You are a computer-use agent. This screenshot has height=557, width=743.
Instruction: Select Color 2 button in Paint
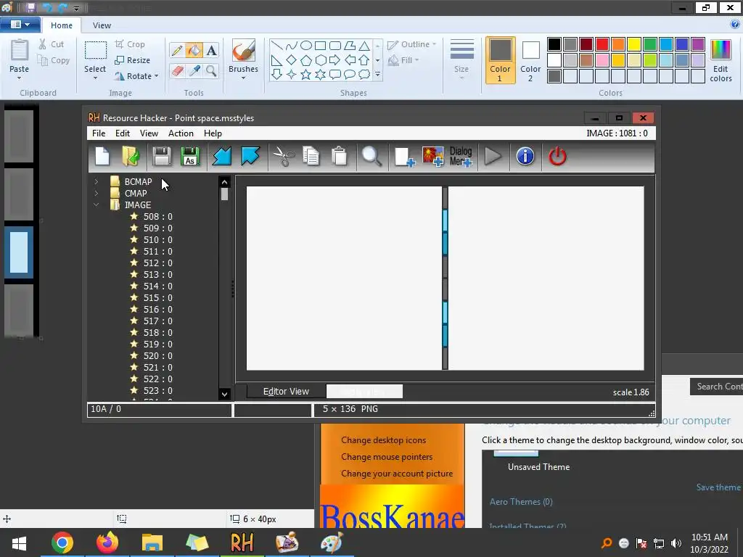click(x=530, y=61)
